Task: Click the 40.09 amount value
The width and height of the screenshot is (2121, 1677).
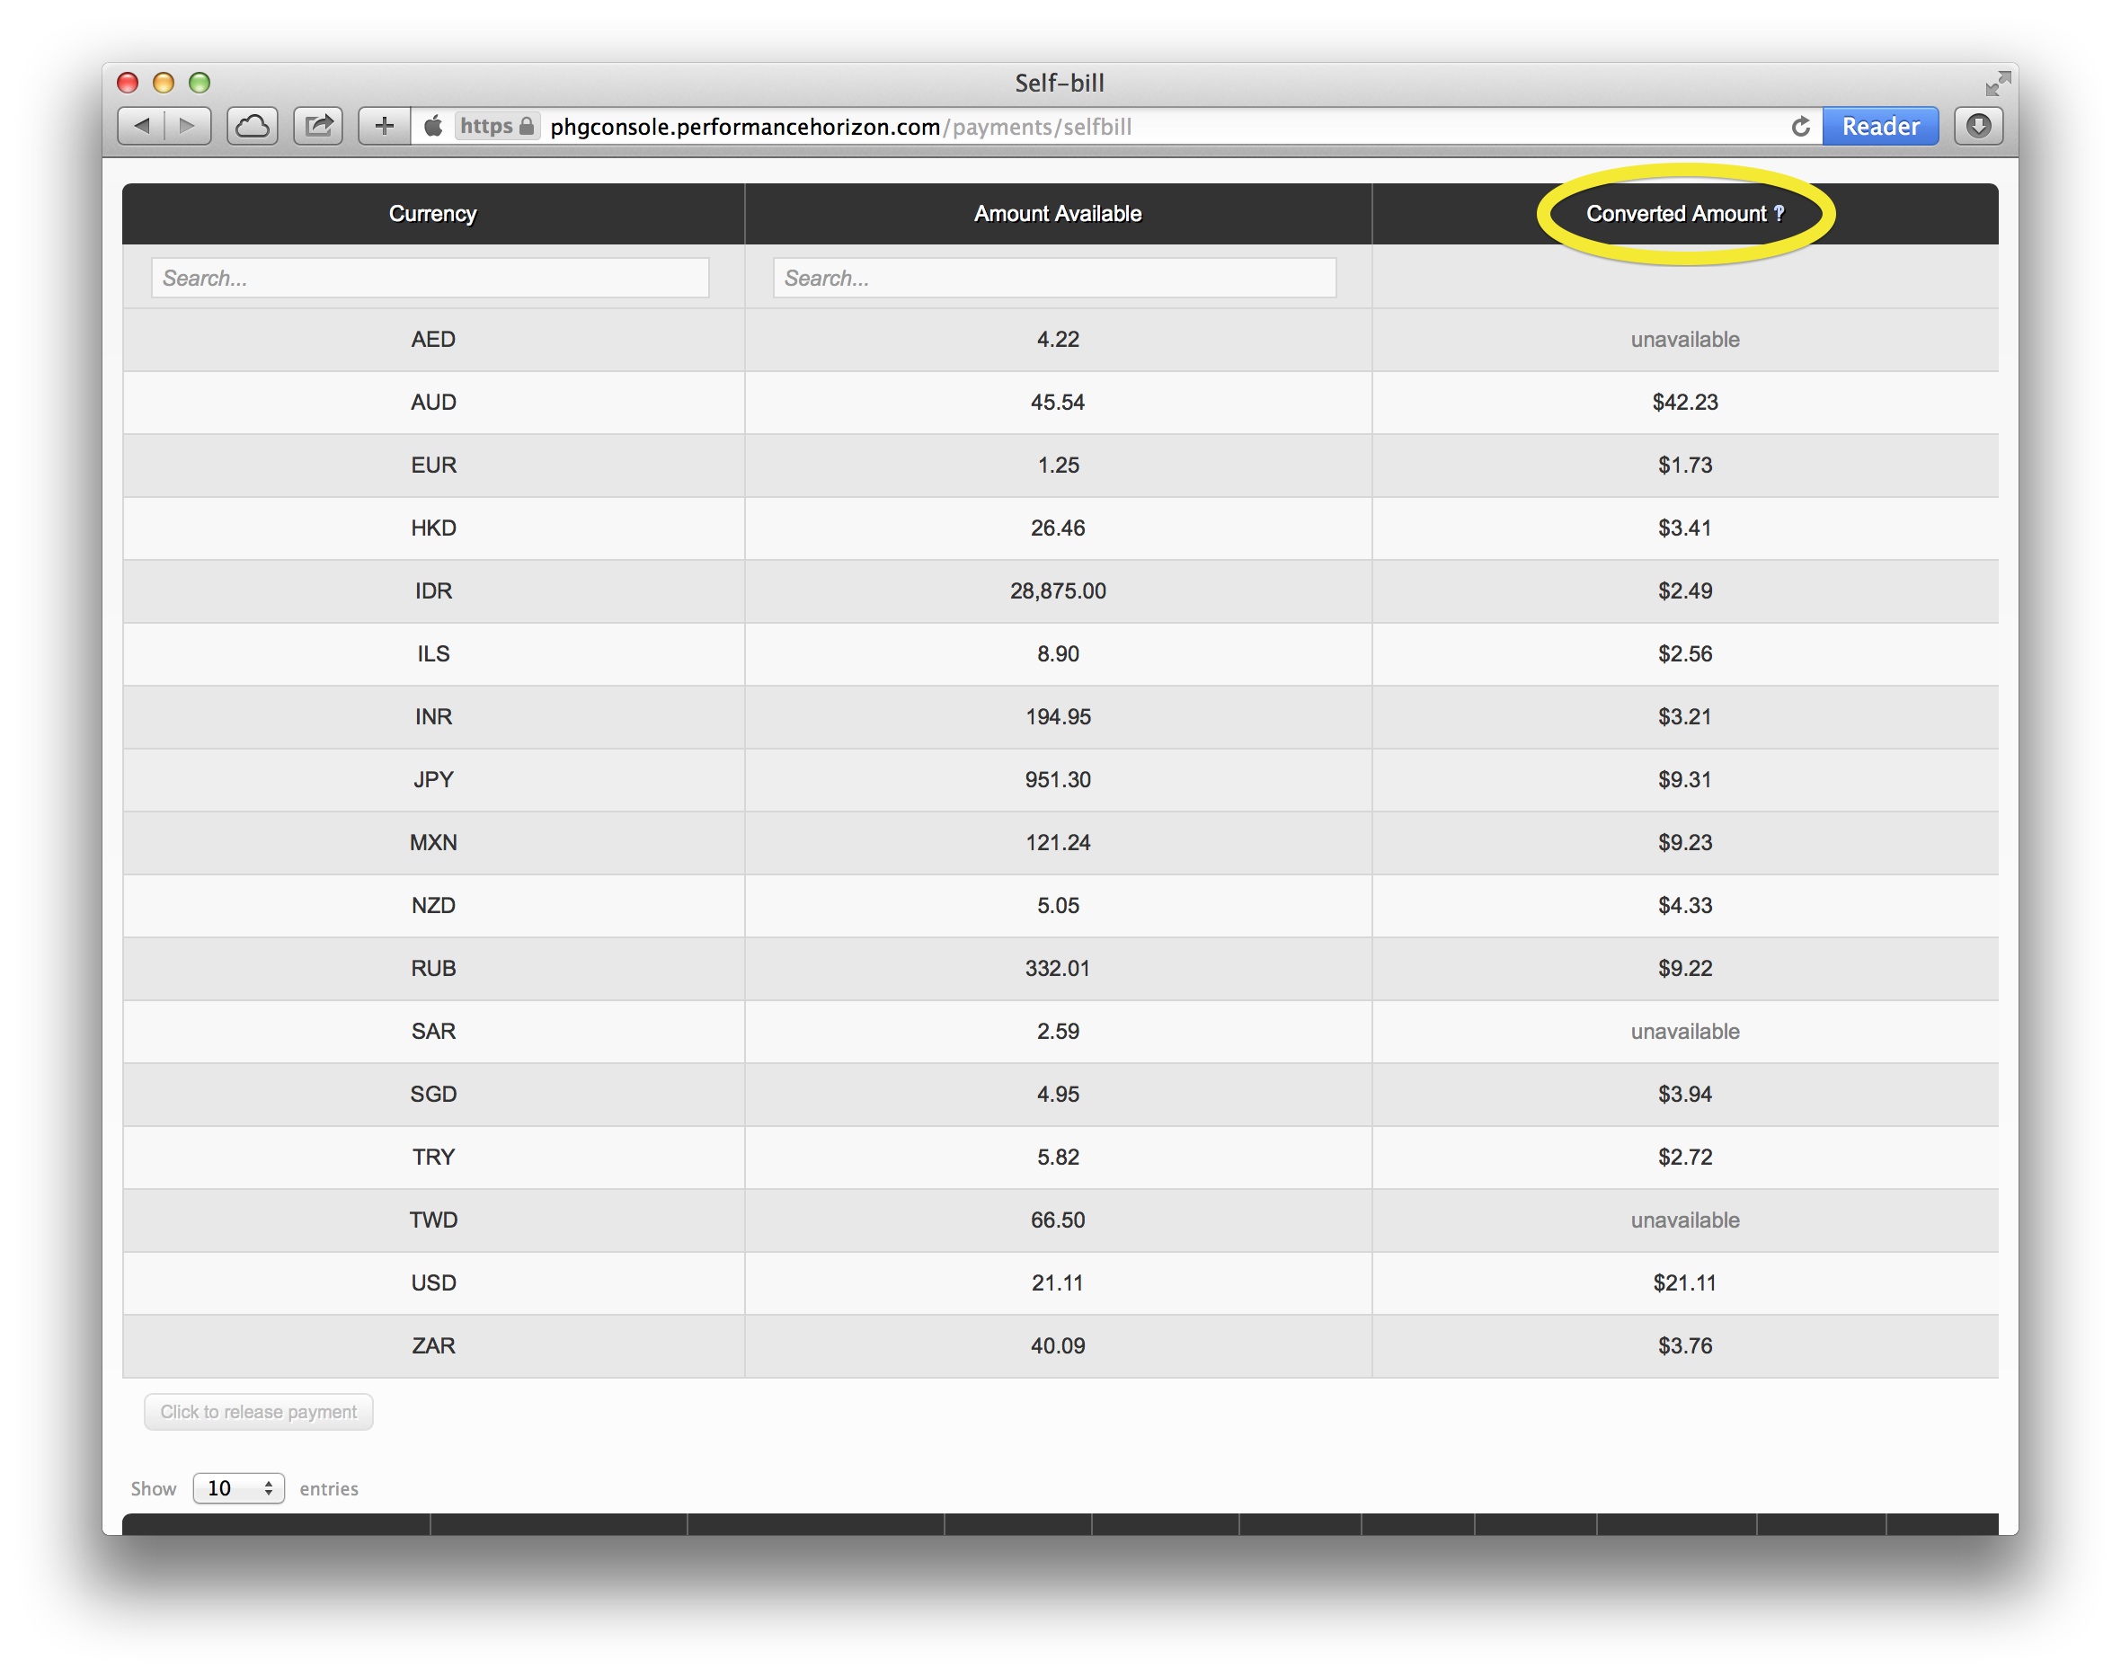Action: [x=1058, y=1345]
